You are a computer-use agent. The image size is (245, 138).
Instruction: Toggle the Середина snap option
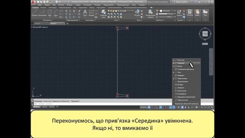[x=186, y=63]
